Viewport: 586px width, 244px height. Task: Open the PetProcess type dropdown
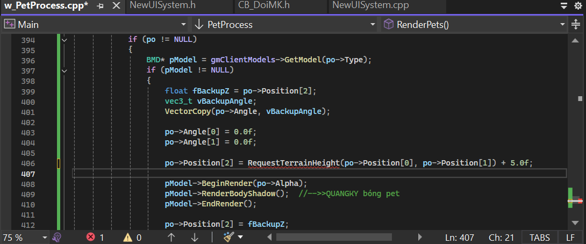pyautogui.click(x=285, y=25)
